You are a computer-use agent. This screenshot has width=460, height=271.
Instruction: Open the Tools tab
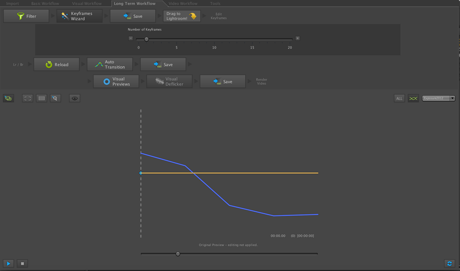(215, 4)
